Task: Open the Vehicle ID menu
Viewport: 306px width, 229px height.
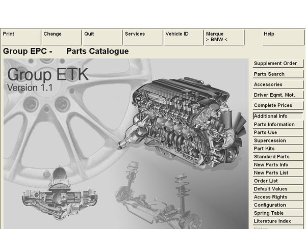Action: tap(184, 37)
